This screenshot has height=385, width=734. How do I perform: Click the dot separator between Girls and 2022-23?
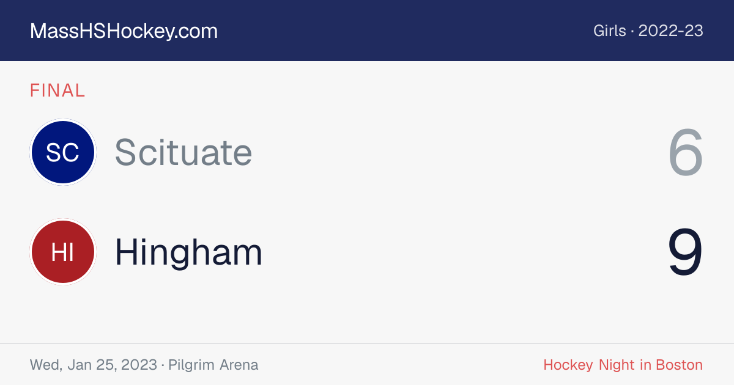pos(632,31)
